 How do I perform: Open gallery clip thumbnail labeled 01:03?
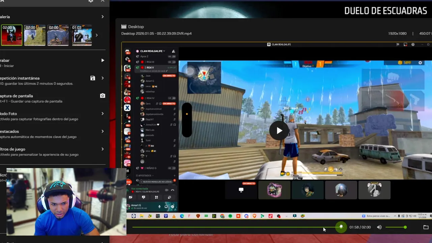[x=81, y=35]
